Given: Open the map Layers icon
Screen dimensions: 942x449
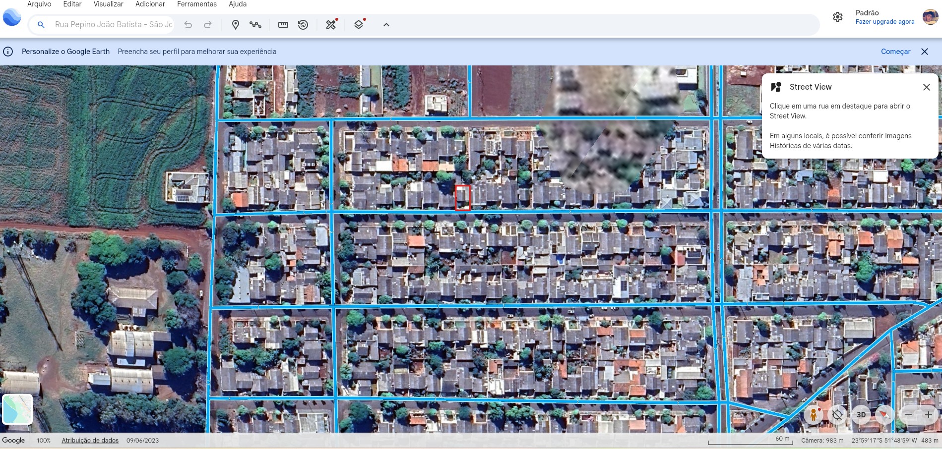Looking at the screenshot, I should tap(359, 25).
